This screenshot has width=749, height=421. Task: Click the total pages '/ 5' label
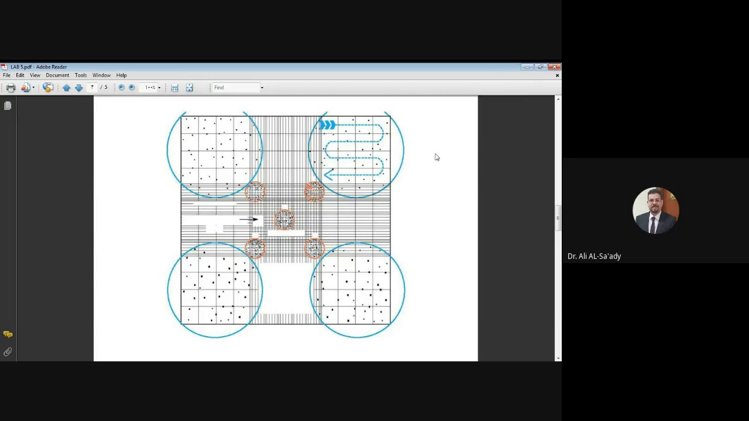pyautogui.click(x=104, y=88)
